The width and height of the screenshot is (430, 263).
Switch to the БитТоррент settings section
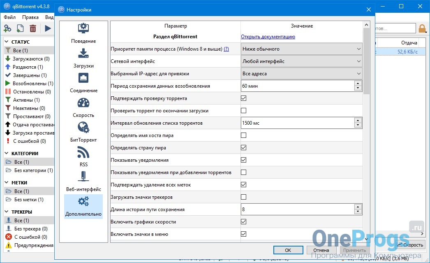click(x=83, y=132)
